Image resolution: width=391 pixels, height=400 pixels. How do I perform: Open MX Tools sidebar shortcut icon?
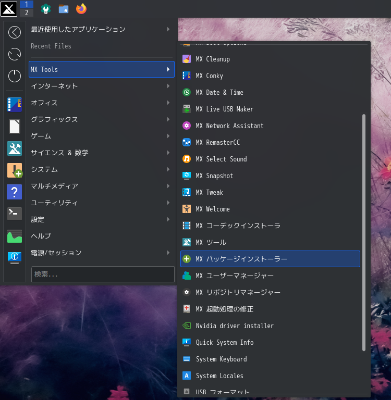(15, 148)
